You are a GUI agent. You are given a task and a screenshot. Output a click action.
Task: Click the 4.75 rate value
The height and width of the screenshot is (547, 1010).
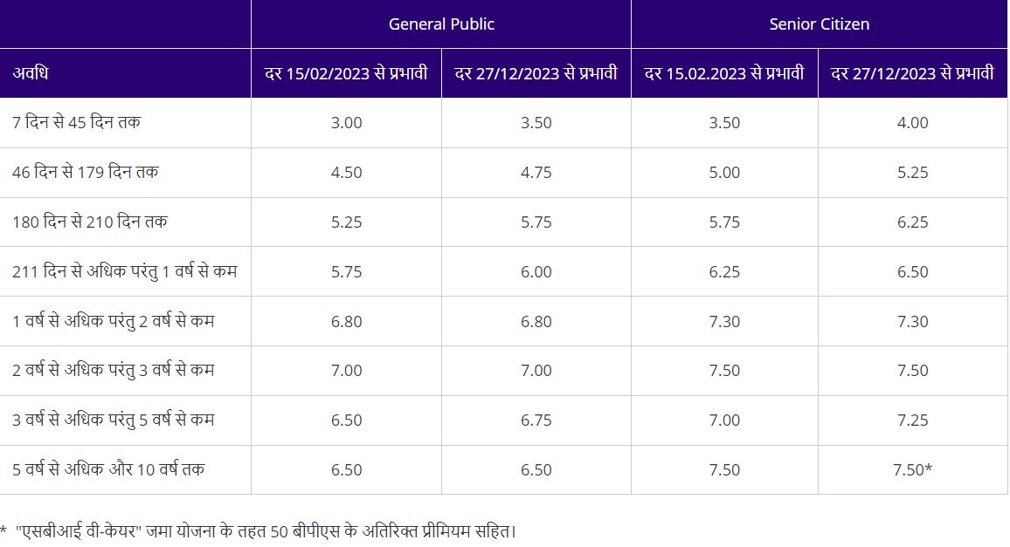coord(536,173)
